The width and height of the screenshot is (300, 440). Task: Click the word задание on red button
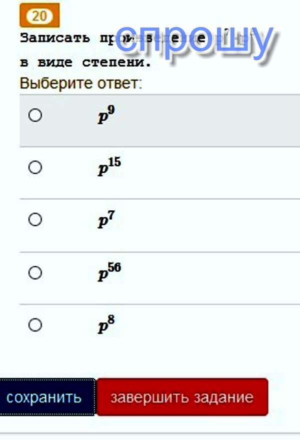223,397
